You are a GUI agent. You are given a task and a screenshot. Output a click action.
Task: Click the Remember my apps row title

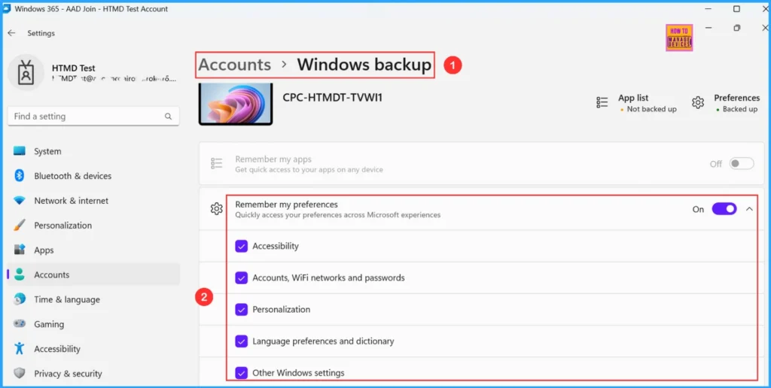tap(273, 159)
